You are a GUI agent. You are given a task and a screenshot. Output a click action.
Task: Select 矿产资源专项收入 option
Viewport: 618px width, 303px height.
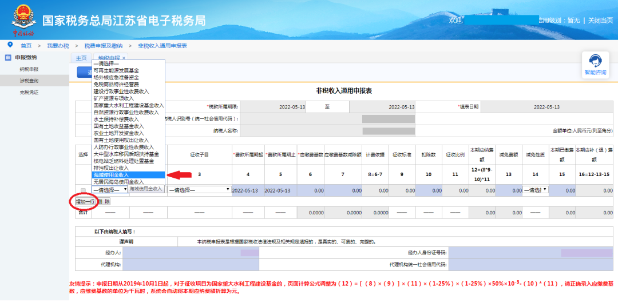[128, 98]
